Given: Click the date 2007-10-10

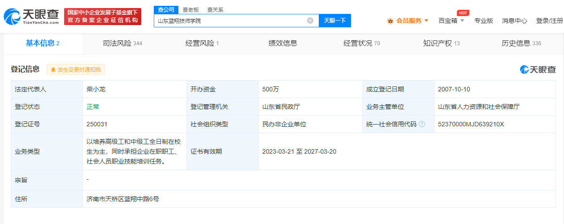Looking at the screenshot, I should click(x=454, y=89).
